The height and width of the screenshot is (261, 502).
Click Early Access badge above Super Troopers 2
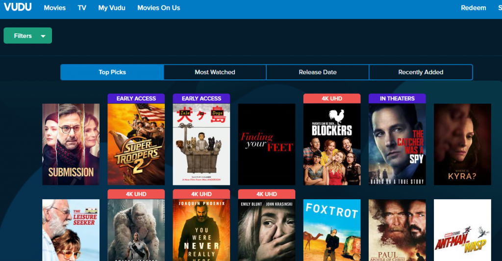136,98
